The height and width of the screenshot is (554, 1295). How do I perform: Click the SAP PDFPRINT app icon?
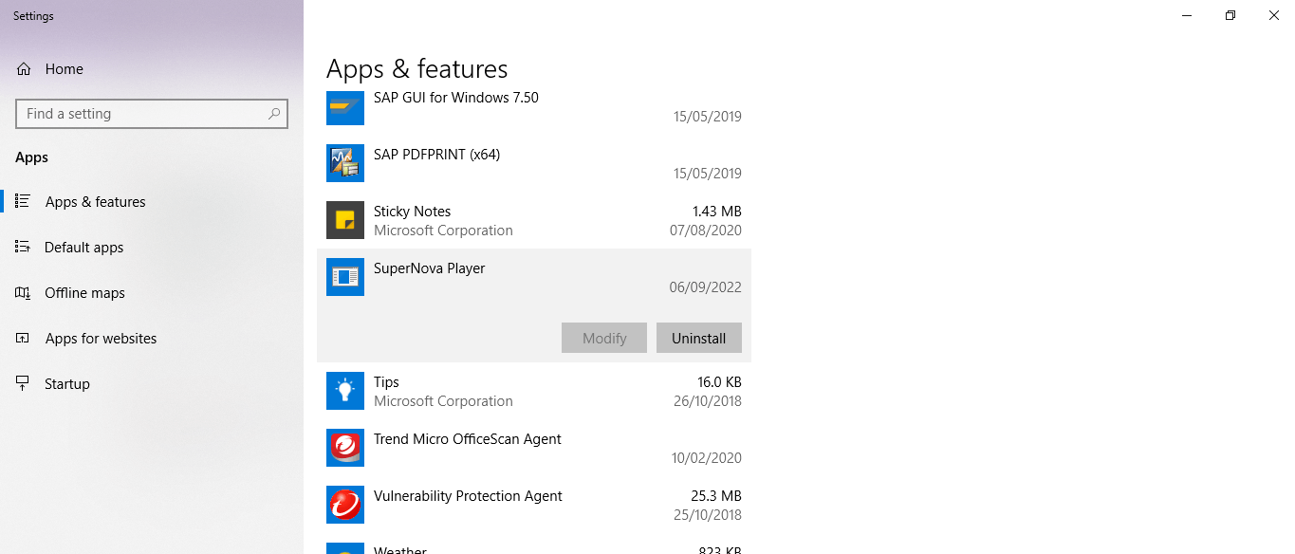[345, 163]
